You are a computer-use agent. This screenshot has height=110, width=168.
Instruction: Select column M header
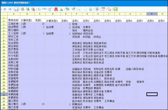[x=152, y=14]
